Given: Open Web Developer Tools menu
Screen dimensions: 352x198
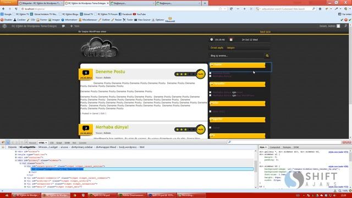Looking at the screenshot, I should pos(128,20).
